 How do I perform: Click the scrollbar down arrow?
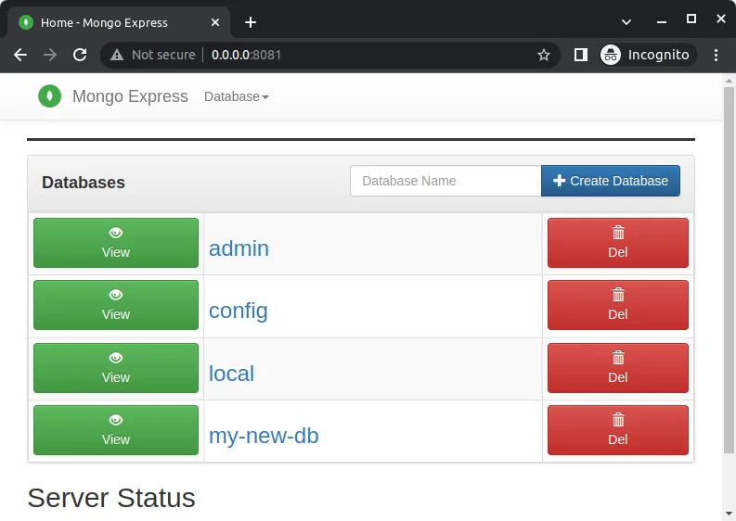point(729,514)
